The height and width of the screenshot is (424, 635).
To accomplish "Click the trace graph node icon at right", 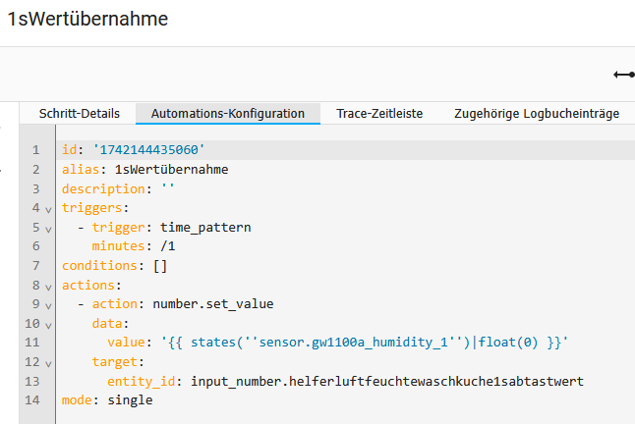I will (624, 75).
